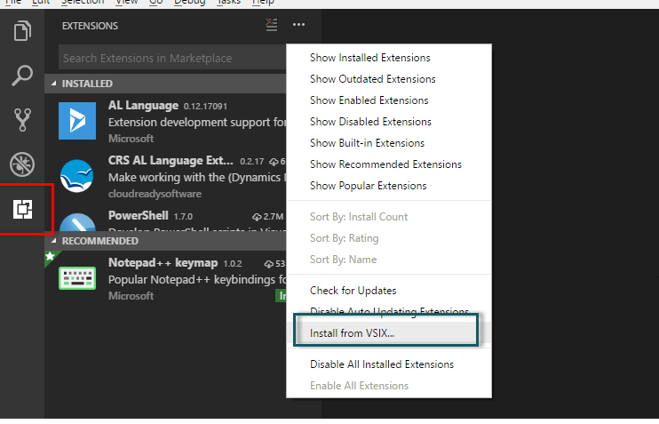The image size is (659, 424).
Task: Select Disable All Installed Extensions
Action: click(382, 364)
